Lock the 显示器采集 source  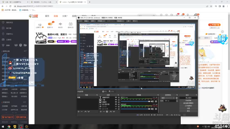(119, 104)
